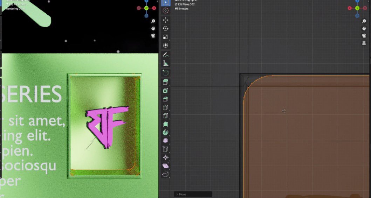
Task: Activate the Move tool in toolbar
Action: point(165,20)
